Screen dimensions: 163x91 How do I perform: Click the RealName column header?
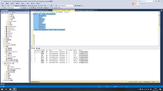(43, 50)
